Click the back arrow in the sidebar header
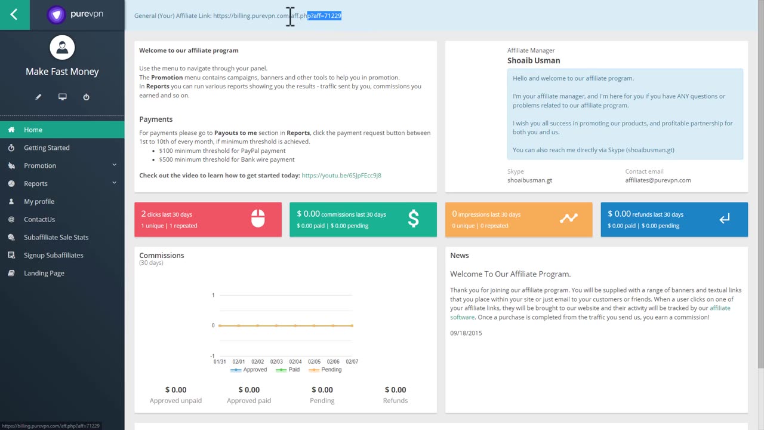The image size is (764, 430). coord(14,15)
